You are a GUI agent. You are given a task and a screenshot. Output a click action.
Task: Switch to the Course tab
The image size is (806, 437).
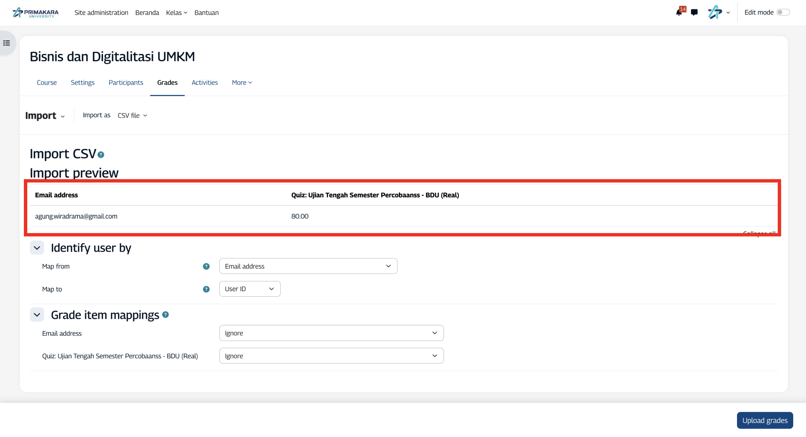tap(47, 82)
